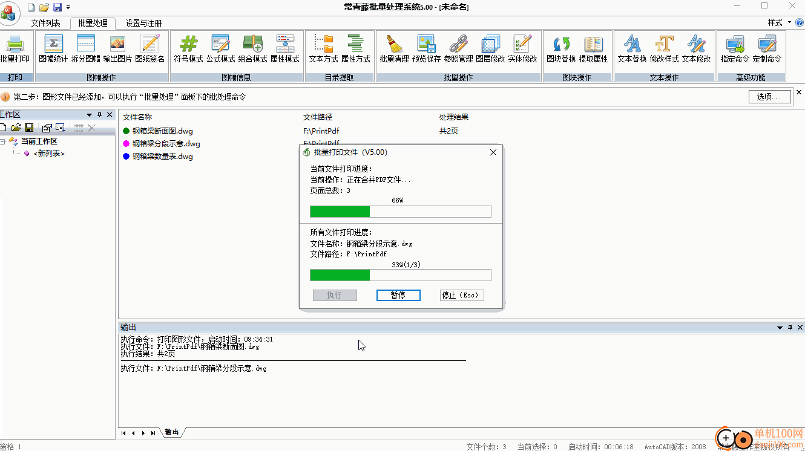Pin the 工作区 panel
The width and height of the screenshot is (805, 451).
[100, 114]
